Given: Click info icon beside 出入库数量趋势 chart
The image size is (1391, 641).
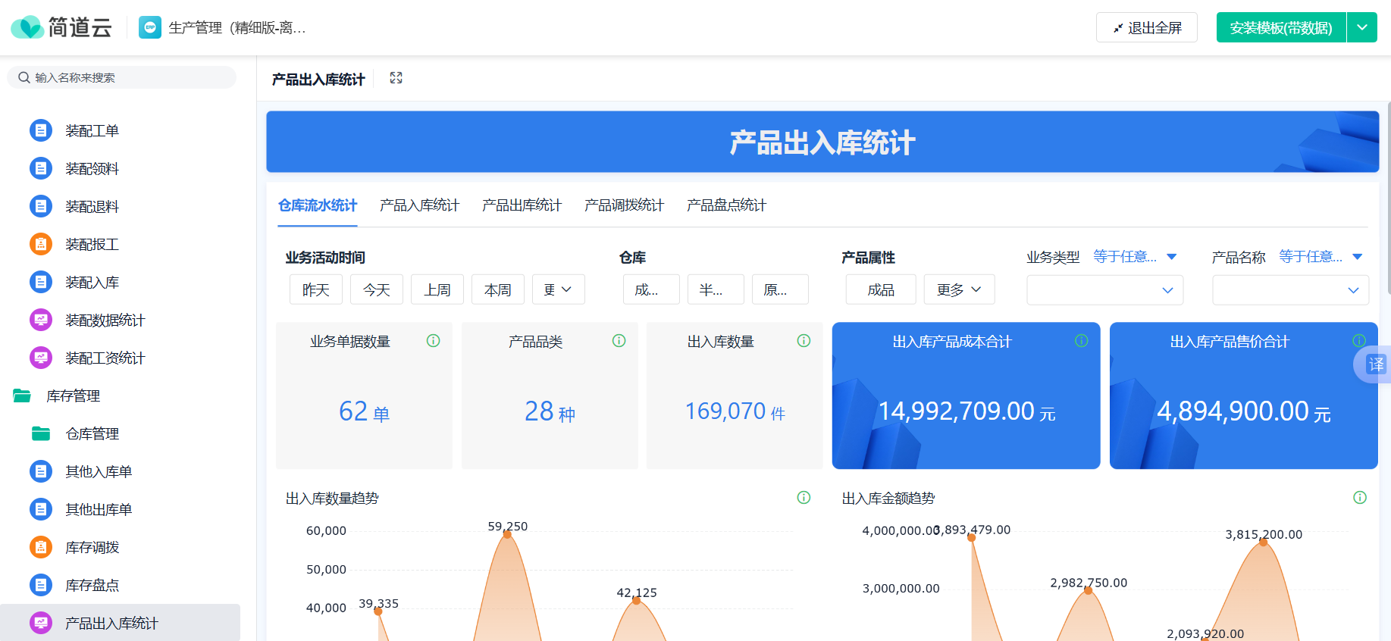Looking at the screenshot, I should (804, 498).
